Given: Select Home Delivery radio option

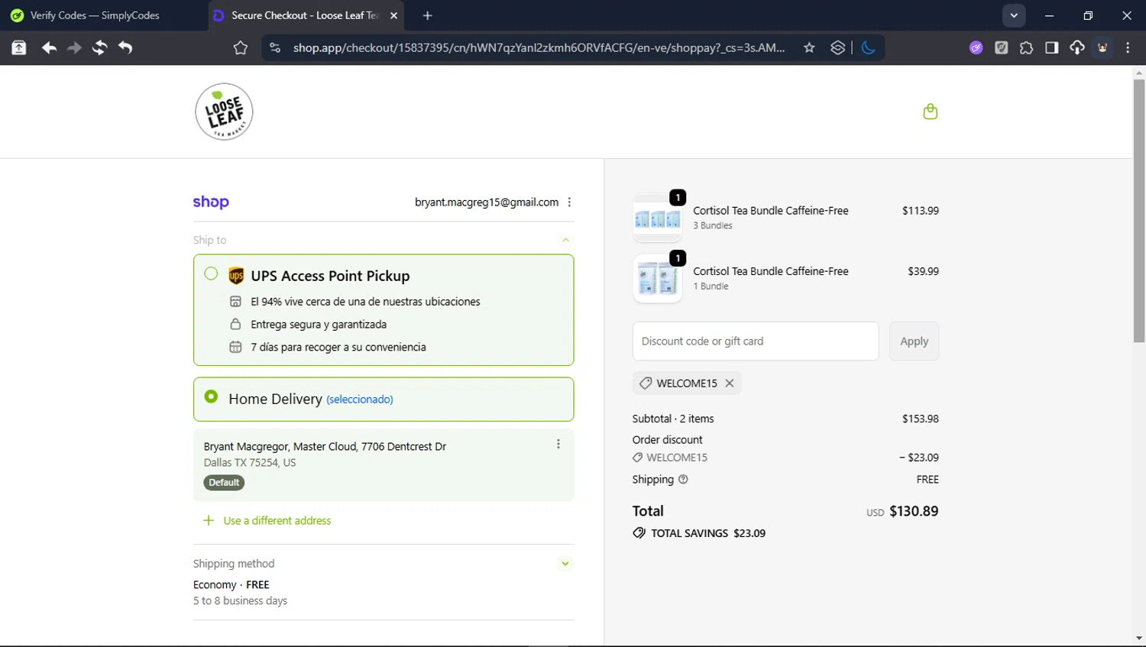Looking at the screenshot, I should (x=211, y=396).
